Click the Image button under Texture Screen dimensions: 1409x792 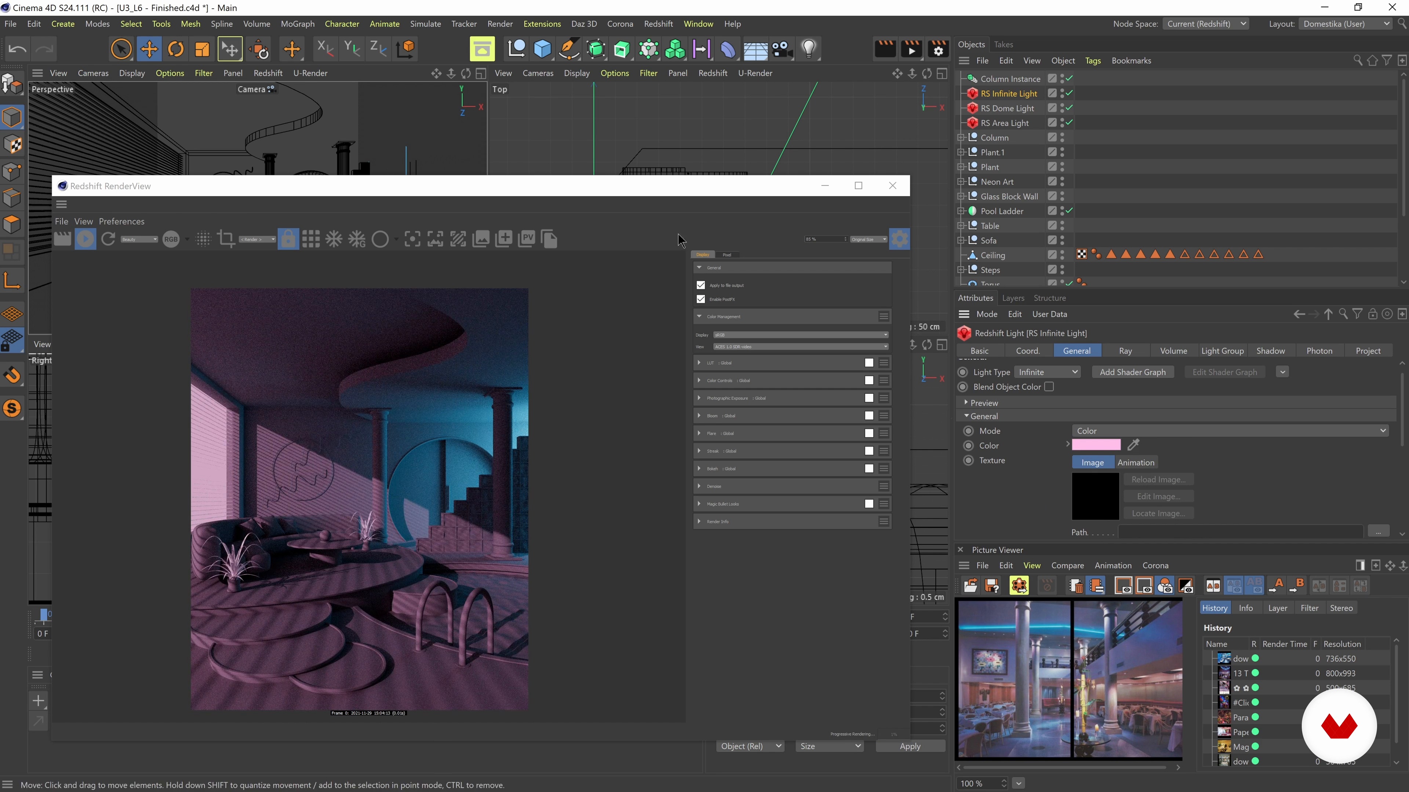(1092, 462)
